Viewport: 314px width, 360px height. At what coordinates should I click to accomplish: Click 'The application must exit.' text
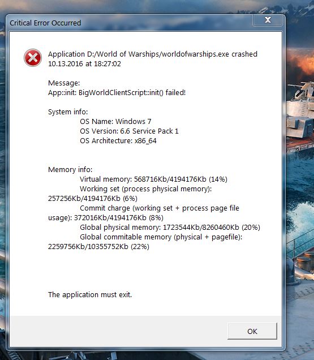tap(90, 294)
